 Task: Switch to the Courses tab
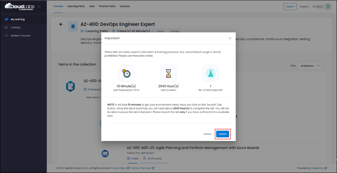pyautogui.click(x=58, y=6)
